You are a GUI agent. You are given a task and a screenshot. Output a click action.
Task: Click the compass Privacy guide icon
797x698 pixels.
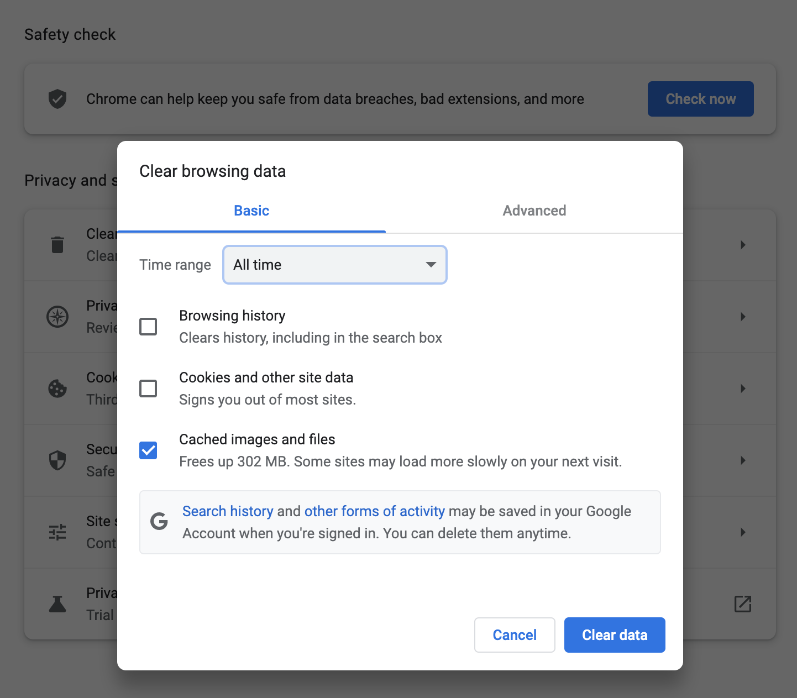tap(57, 317)
